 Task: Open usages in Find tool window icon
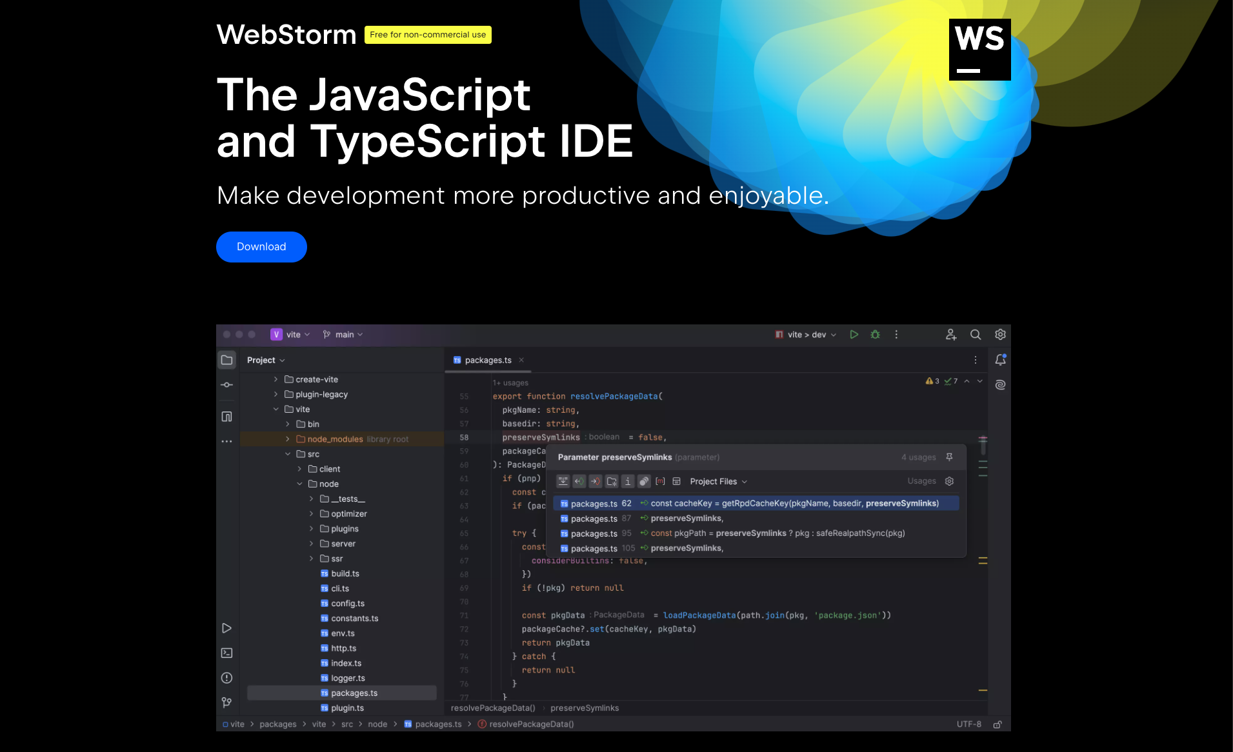click(x=676, y=481)
